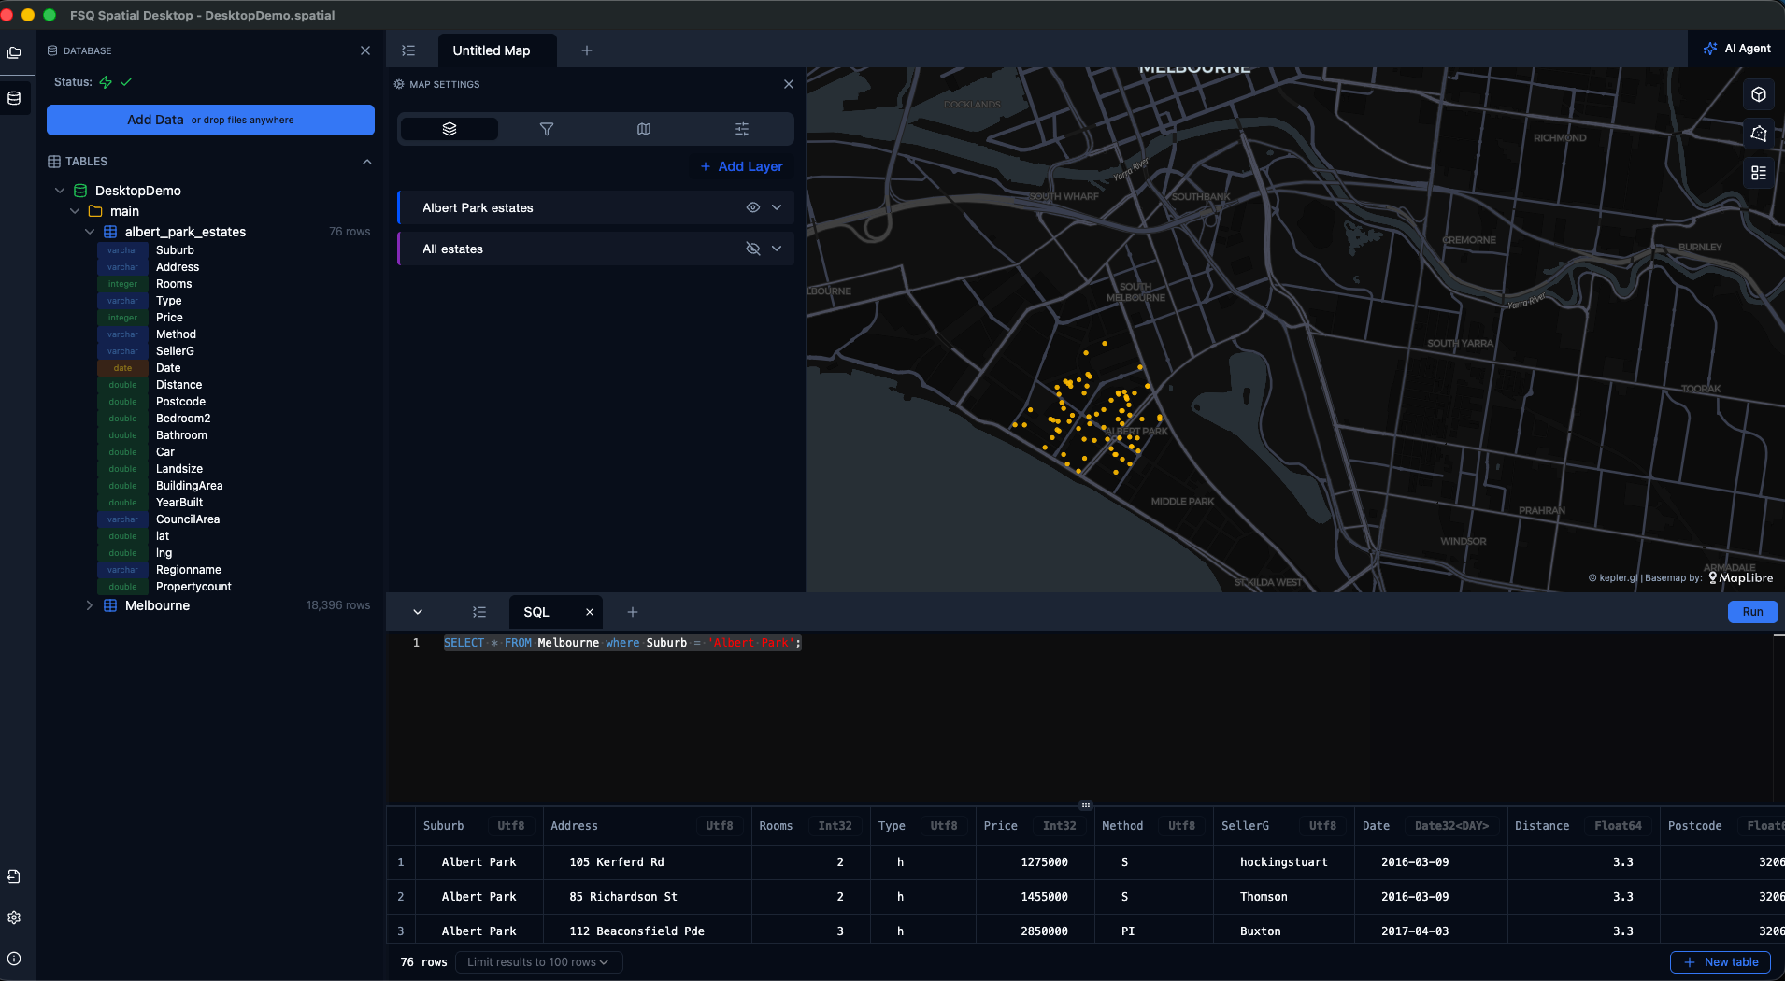Select the Suburb column in table tree
Image resolution: width=1785 pixels, height=981 pixels.
(175, 250)
